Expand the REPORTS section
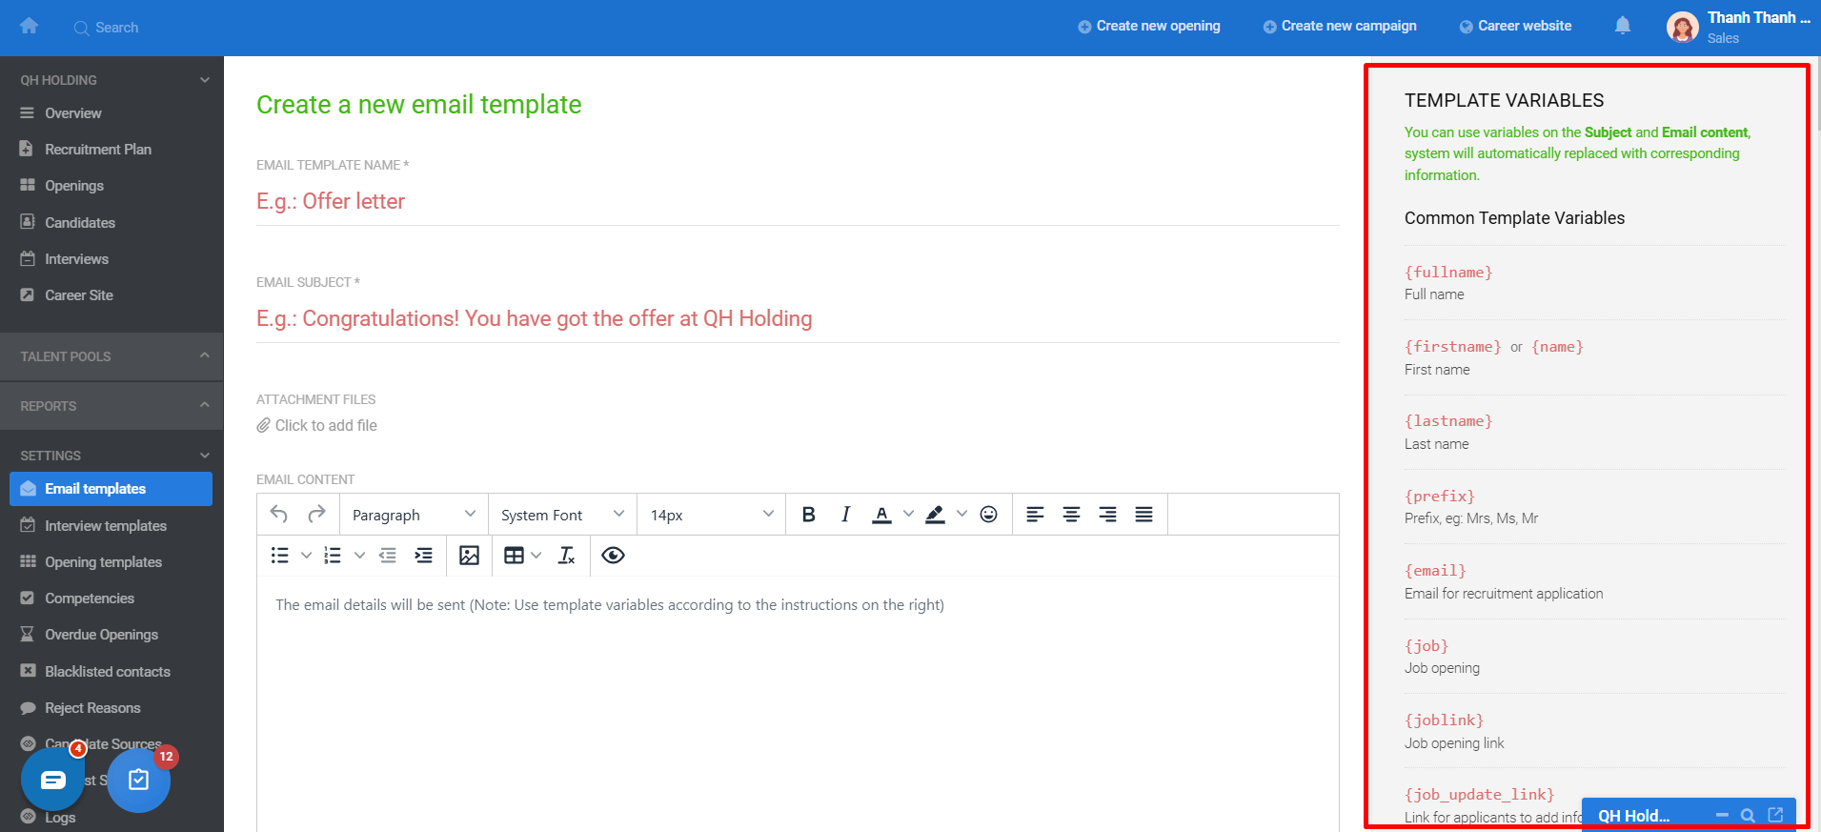Viewport: 1821px width, 832px height. click(204, 405)
